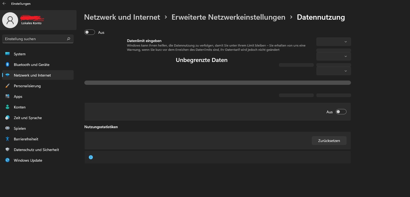Viewport: 410px width, 197px height.
Task: Toggle the top Aus switch under the breadcrumb
Action: [90, 32]
